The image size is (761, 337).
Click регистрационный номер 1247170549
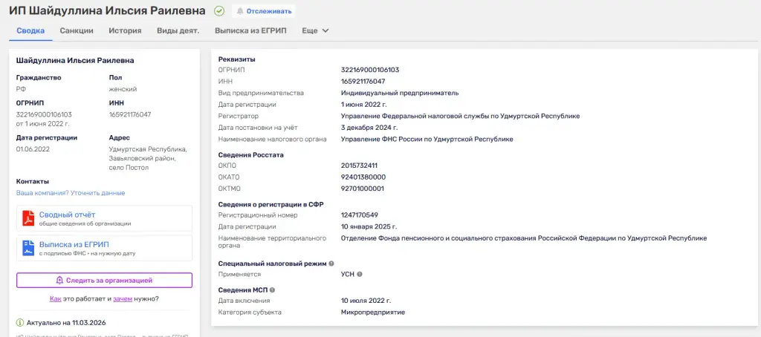pyautogui.click(x=360, y=215)
